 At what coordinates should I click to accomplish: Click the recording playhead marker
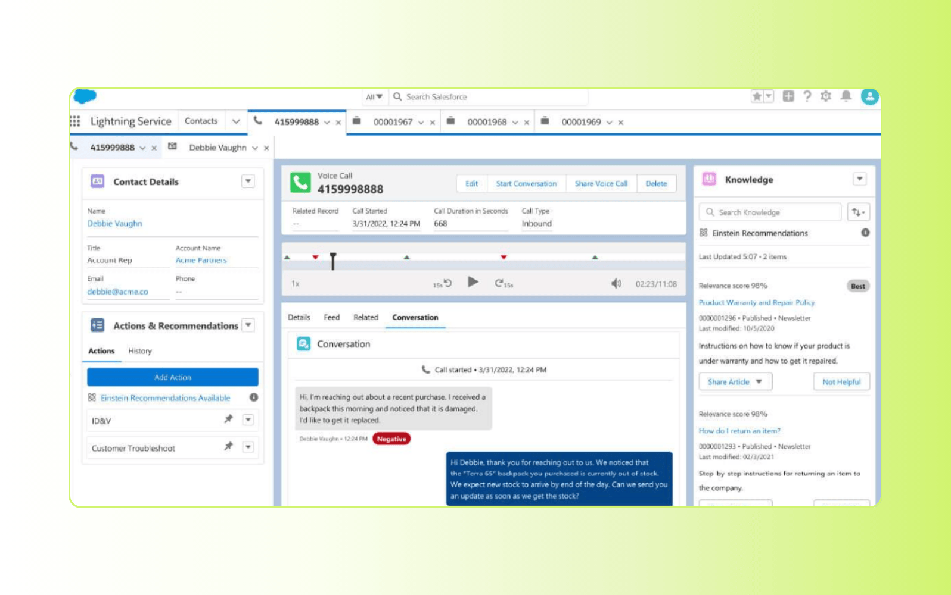coord(333,261)
